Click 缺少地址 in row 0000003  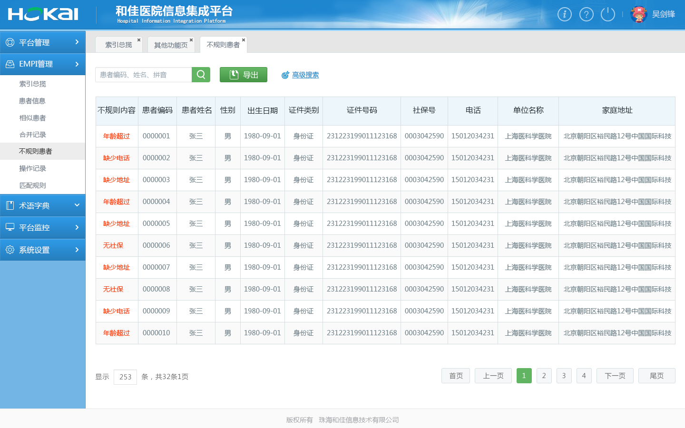pyautogui.click(x=117, y=180)
